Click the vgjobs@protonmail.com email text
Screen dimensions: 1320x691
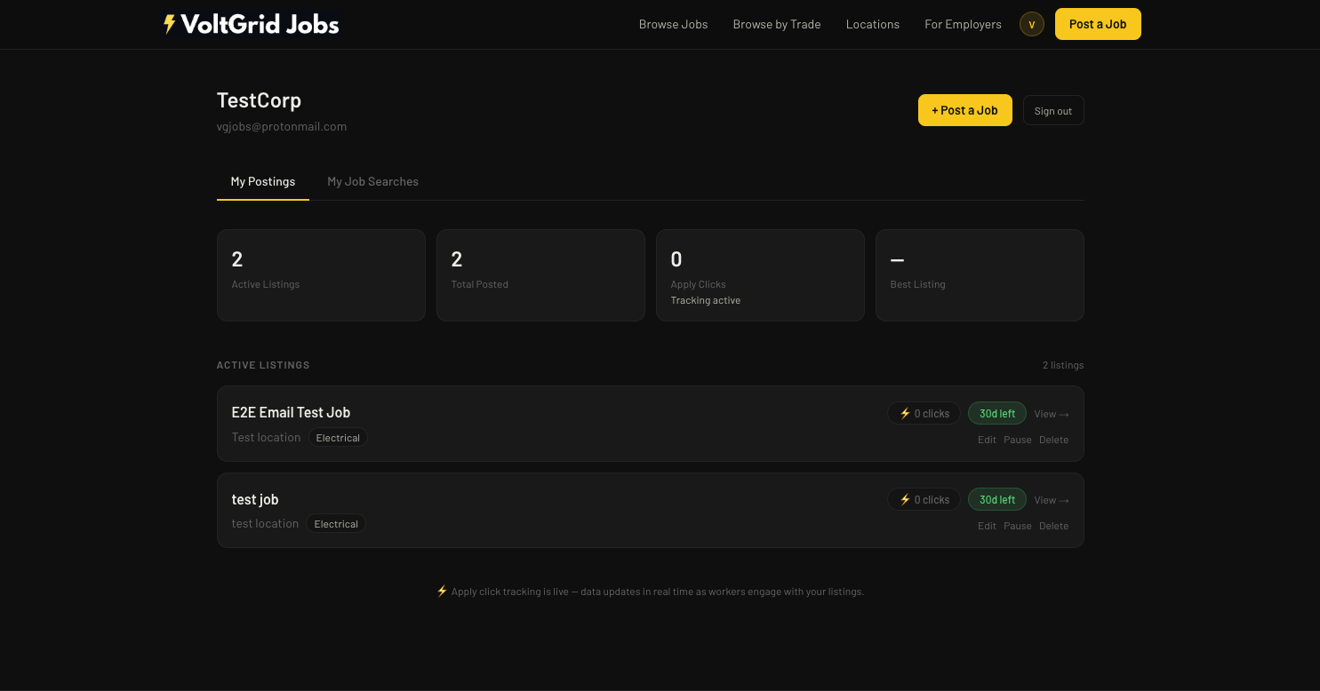click(282, 126)
